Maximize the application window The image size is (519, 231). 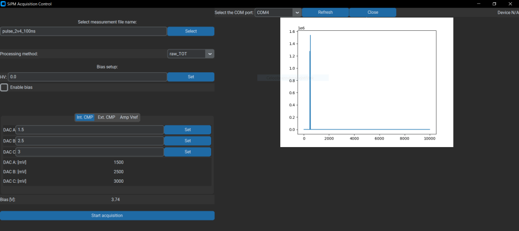click(x=494, y=4)
